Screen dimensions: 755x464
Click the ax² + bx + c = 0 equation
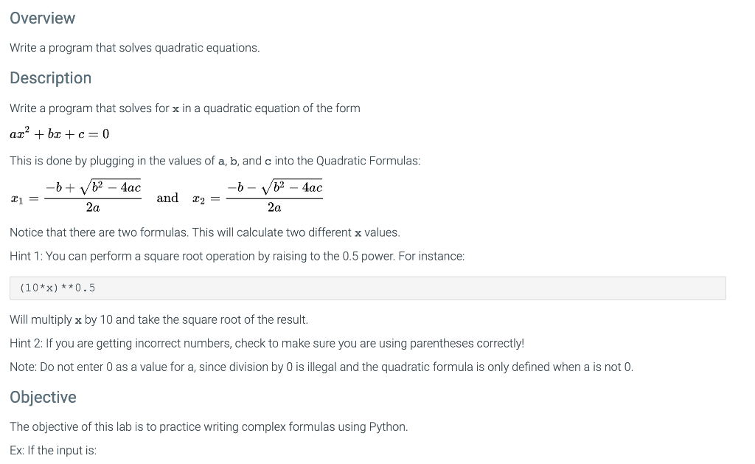point(60,134)
